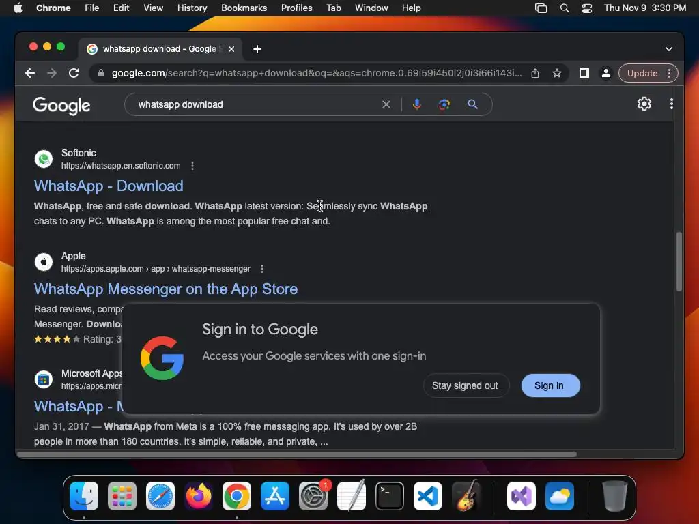Open the Chrome side panel
Screen dimensions: 699x524
point(584,73)
